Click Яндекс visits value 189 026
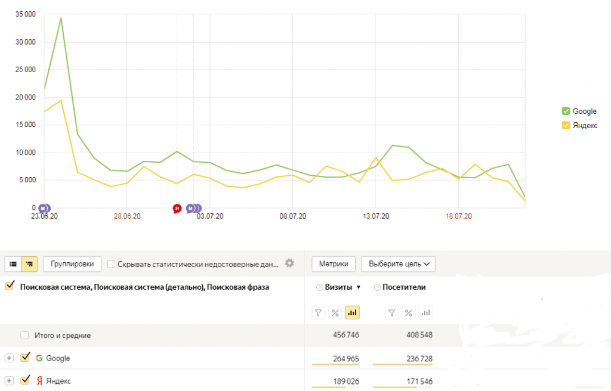 346,381
